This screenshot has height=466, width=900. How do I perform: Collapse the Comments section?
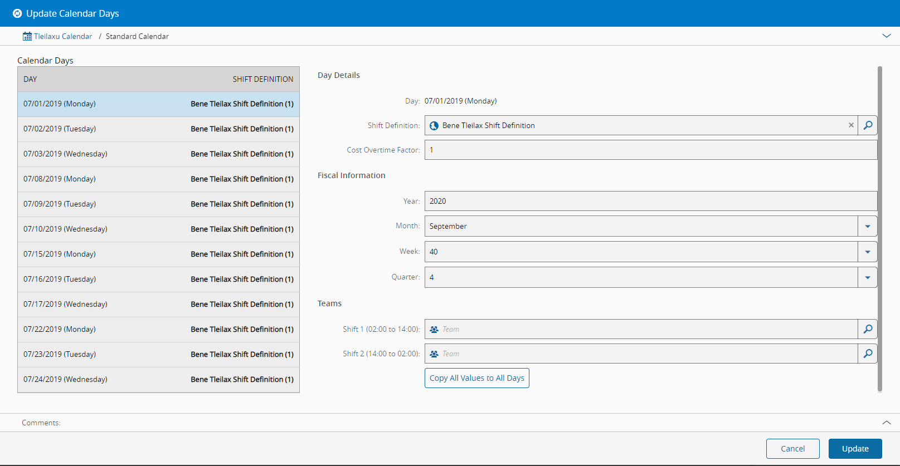click(x=886, y=423)
